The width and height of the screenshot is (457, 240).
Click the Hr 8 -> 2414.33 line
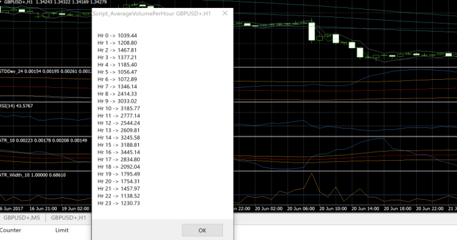117,94
